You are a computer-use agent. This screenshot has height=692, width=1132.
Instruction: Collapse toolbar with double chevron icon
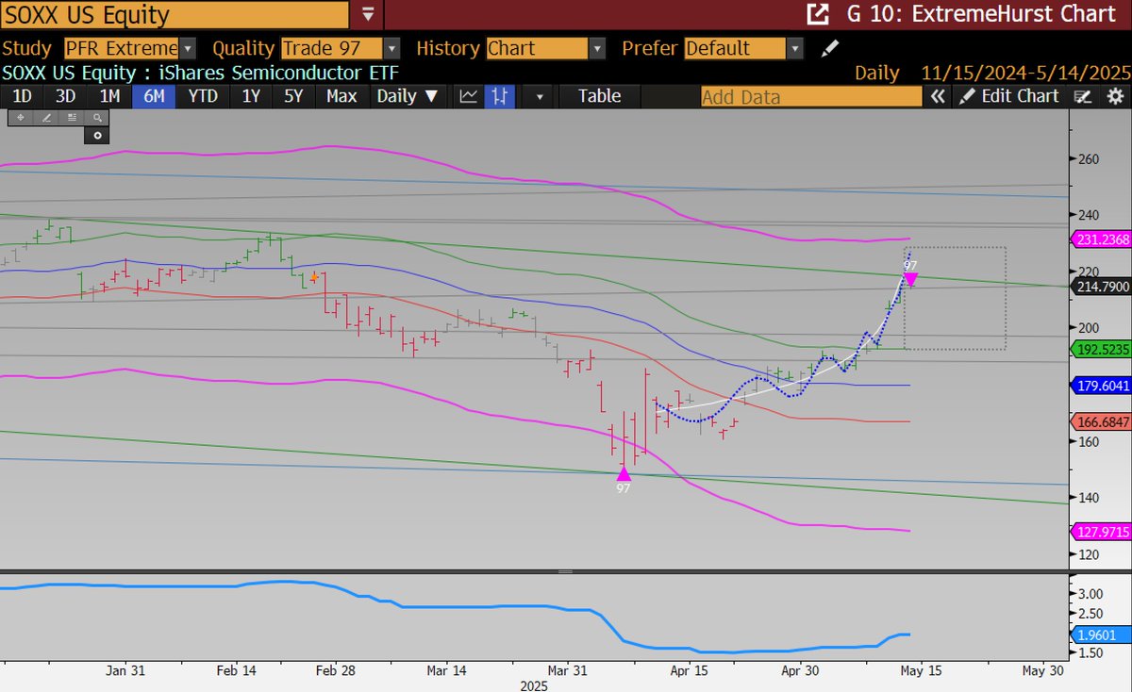point(938,96)
